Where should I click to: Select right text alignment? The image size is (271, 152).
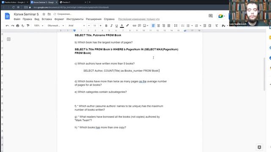point(164,26)
